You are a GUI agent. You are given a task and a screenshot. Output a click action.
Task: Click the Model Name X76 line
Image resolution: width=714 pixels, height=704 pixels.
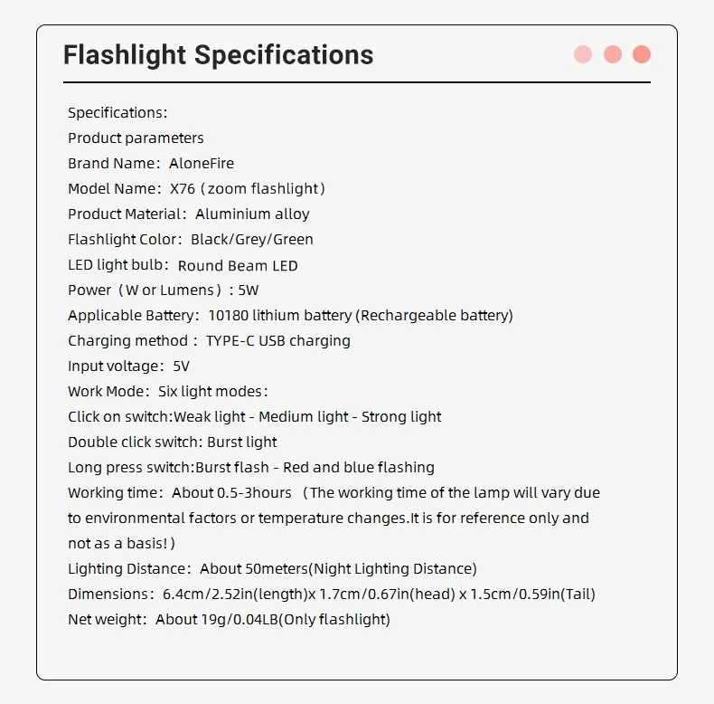[196, 189]
